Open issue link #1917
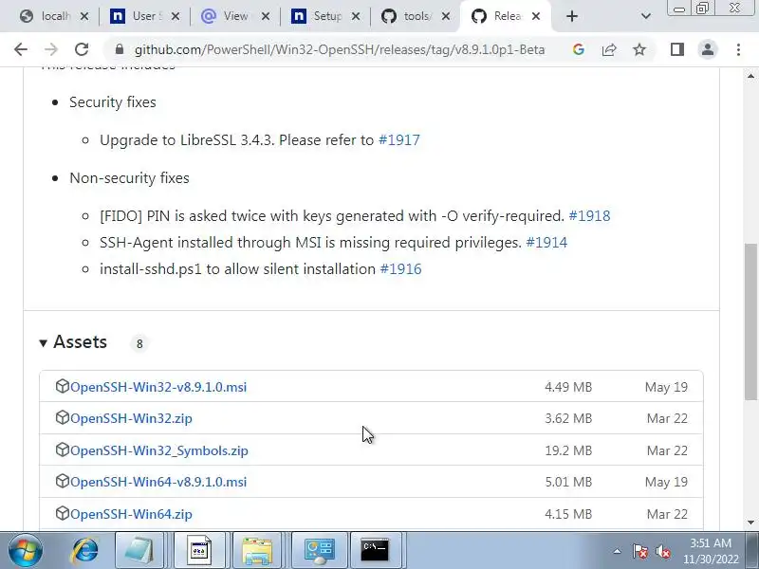This screenshot has height=569, width=759. [x=398, y=139]
